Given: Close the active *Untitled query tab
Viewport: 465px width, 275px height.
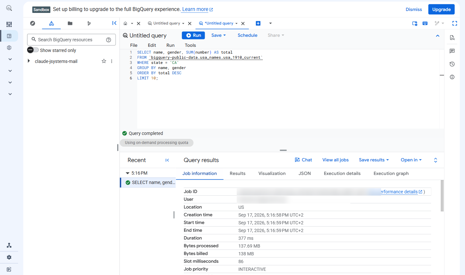Looking at the screenshot, I should pyautogui.click(x=243, y=23).
